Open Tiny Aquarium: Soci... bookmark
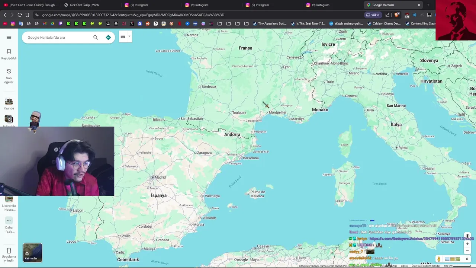The width and height of the screenshot is (476, 268). (x=270, y=23)
